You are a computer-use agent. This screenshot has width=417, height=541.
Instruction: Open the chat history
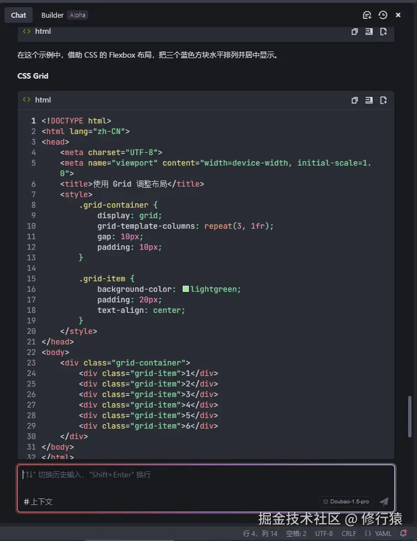(383, 15)
